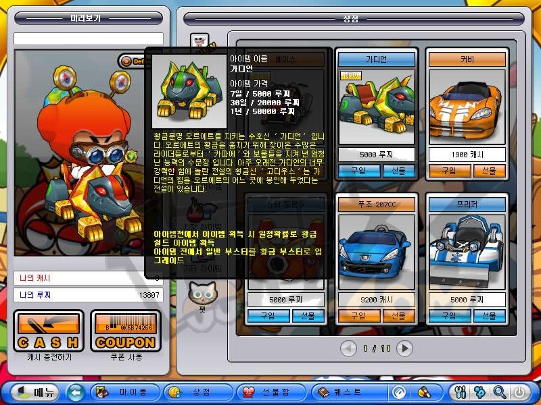Buy 가디언 with its 구입 button
Viewport: 541px width, 405px height.
[359, 171]
